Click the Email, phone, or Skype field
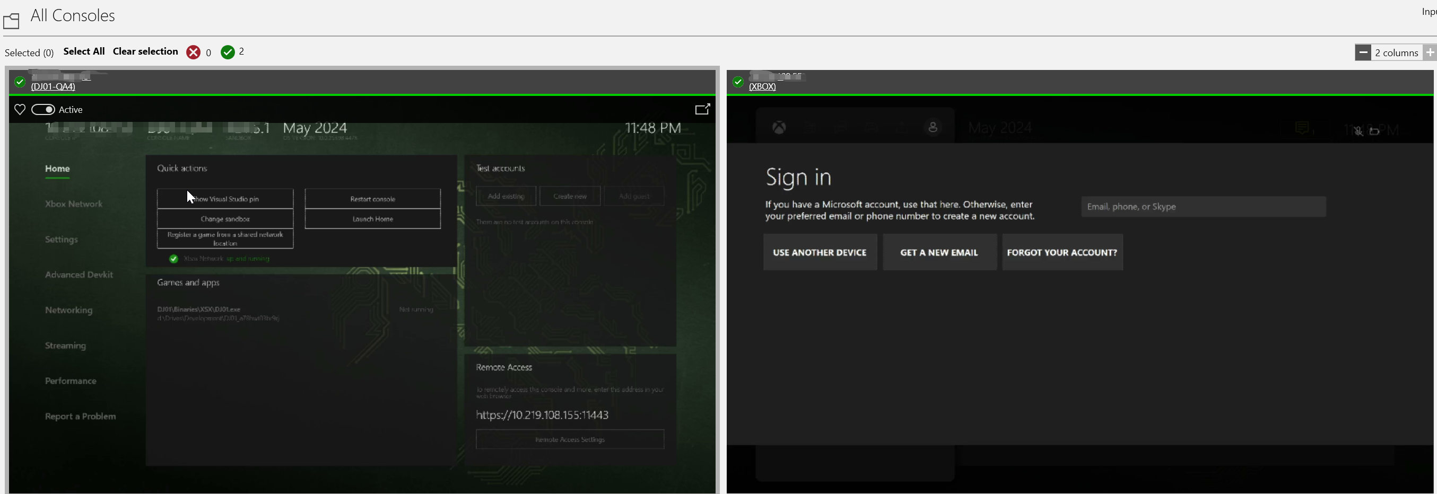The width and height of the screenshot is (1437, 494). pyautogui.click(x=1203, y=207)
